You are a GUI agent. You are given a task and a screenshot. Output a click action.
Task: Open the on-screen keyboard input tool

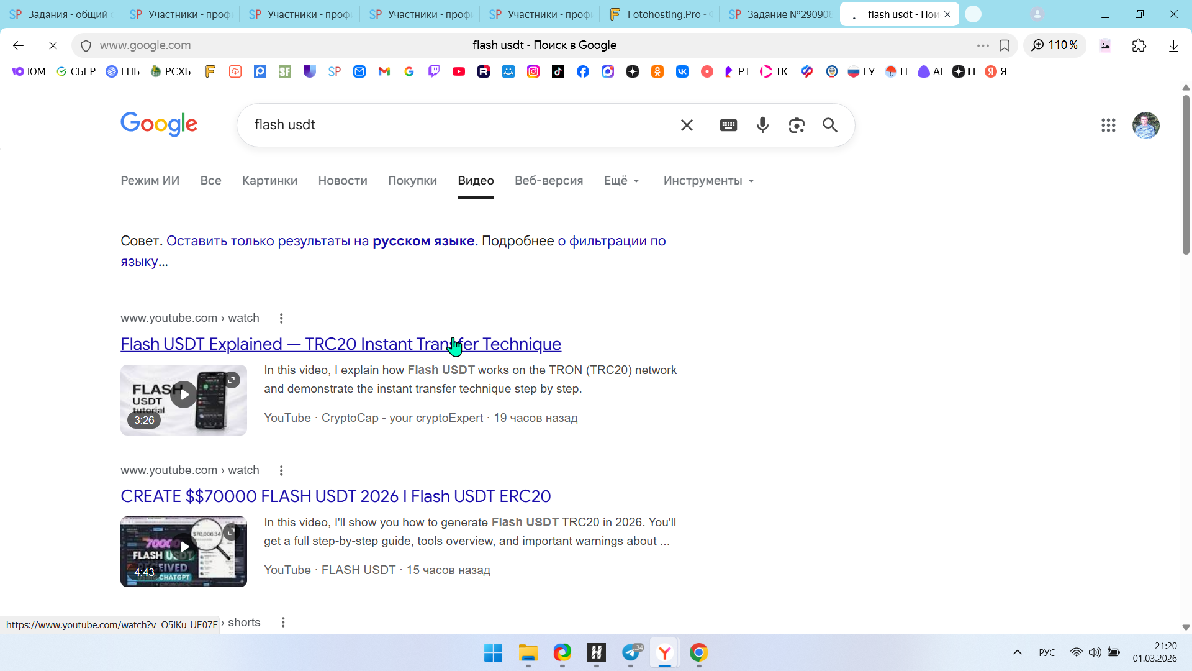(728, 125)
